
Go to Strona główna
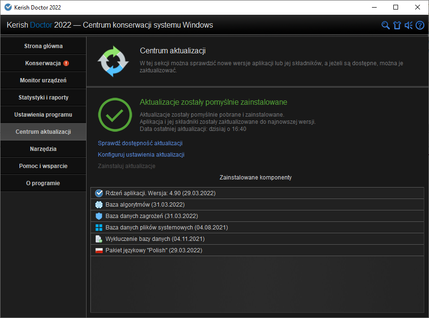43,46
